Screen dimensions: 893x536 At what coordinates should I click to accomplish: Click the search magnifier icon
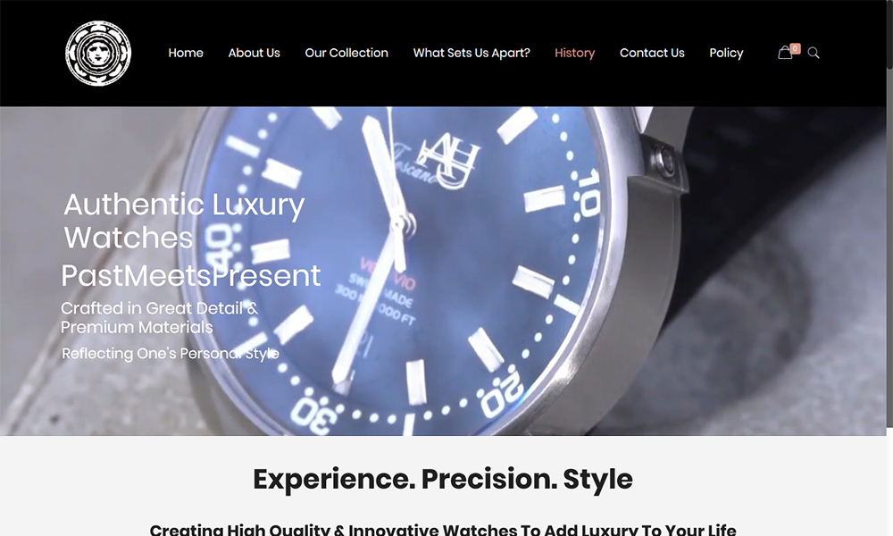[x=814, y=53]
